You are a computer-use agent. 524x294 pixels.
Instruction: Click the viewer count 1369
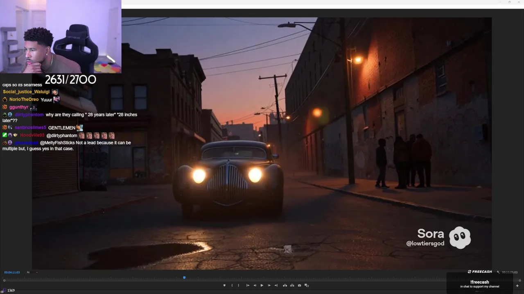(x=11, y=290)
